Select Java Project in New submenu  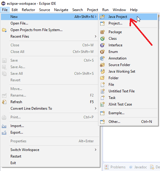128,17
